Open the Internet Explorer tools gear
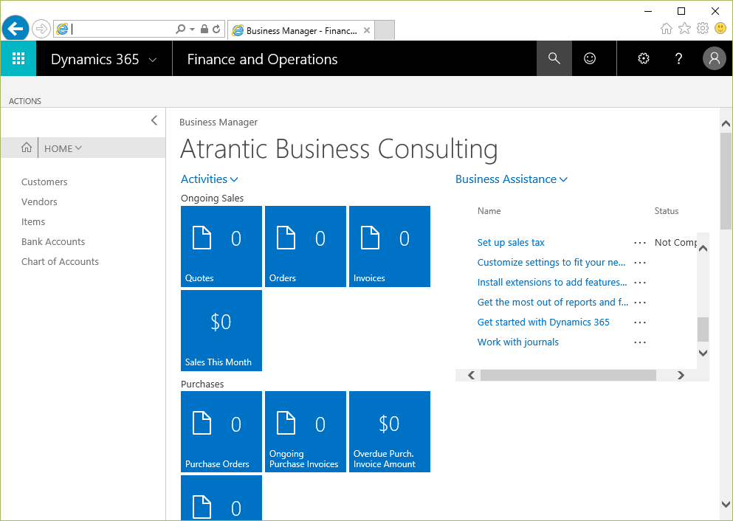This screenshot has width=733, height=521. 703,29
